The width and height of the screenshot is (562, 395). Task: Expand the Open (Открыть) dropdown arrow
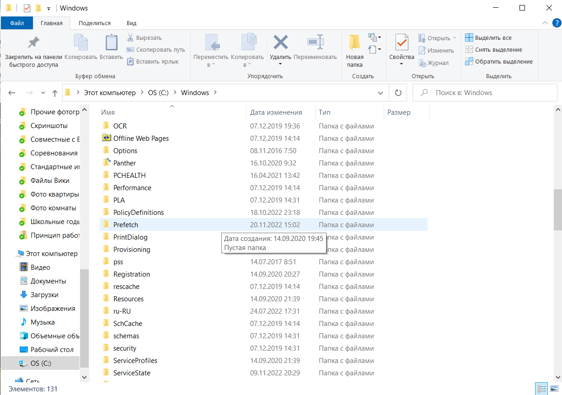[455, 38]
